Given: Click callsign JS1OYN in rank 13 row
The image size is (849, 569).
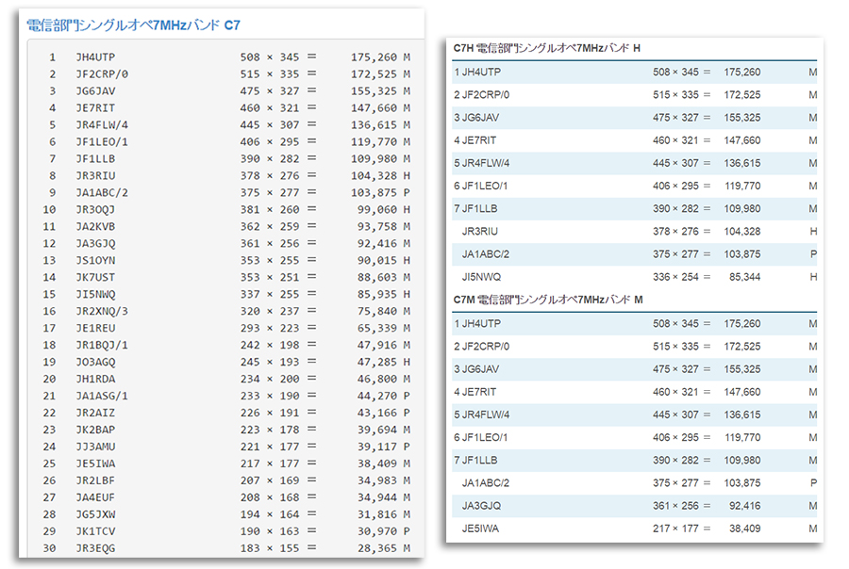Looking at the screenshot, I should click(x=95, y=260).
